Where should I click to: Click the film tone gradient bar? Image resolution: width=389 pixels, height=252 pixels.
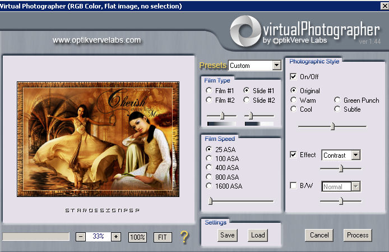click(x=222, y=123)
